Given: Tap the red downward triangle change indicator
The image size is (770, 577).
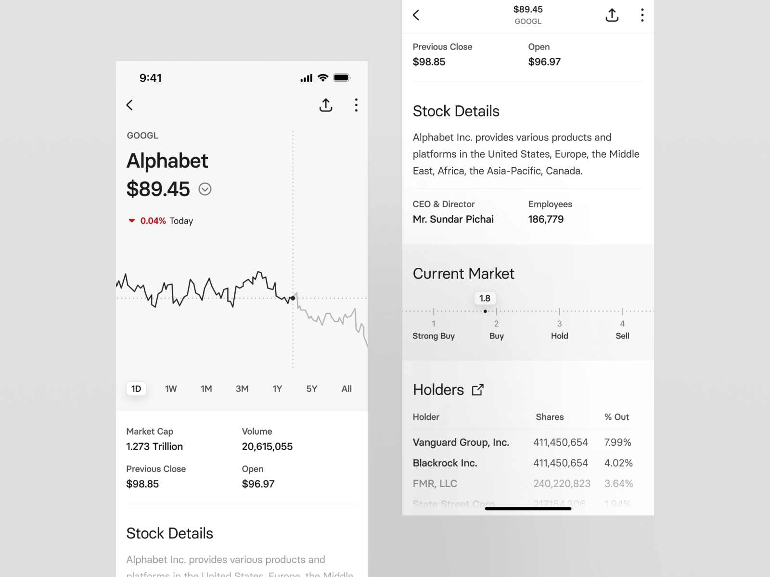Looking at the screenshot, I should coord(132,221).
